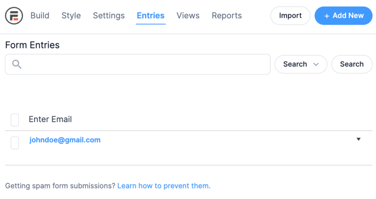Click the chevron icon beside Search dropdown label
The width and height of the screenshot is (376, 199).
(x=316, y=64)
